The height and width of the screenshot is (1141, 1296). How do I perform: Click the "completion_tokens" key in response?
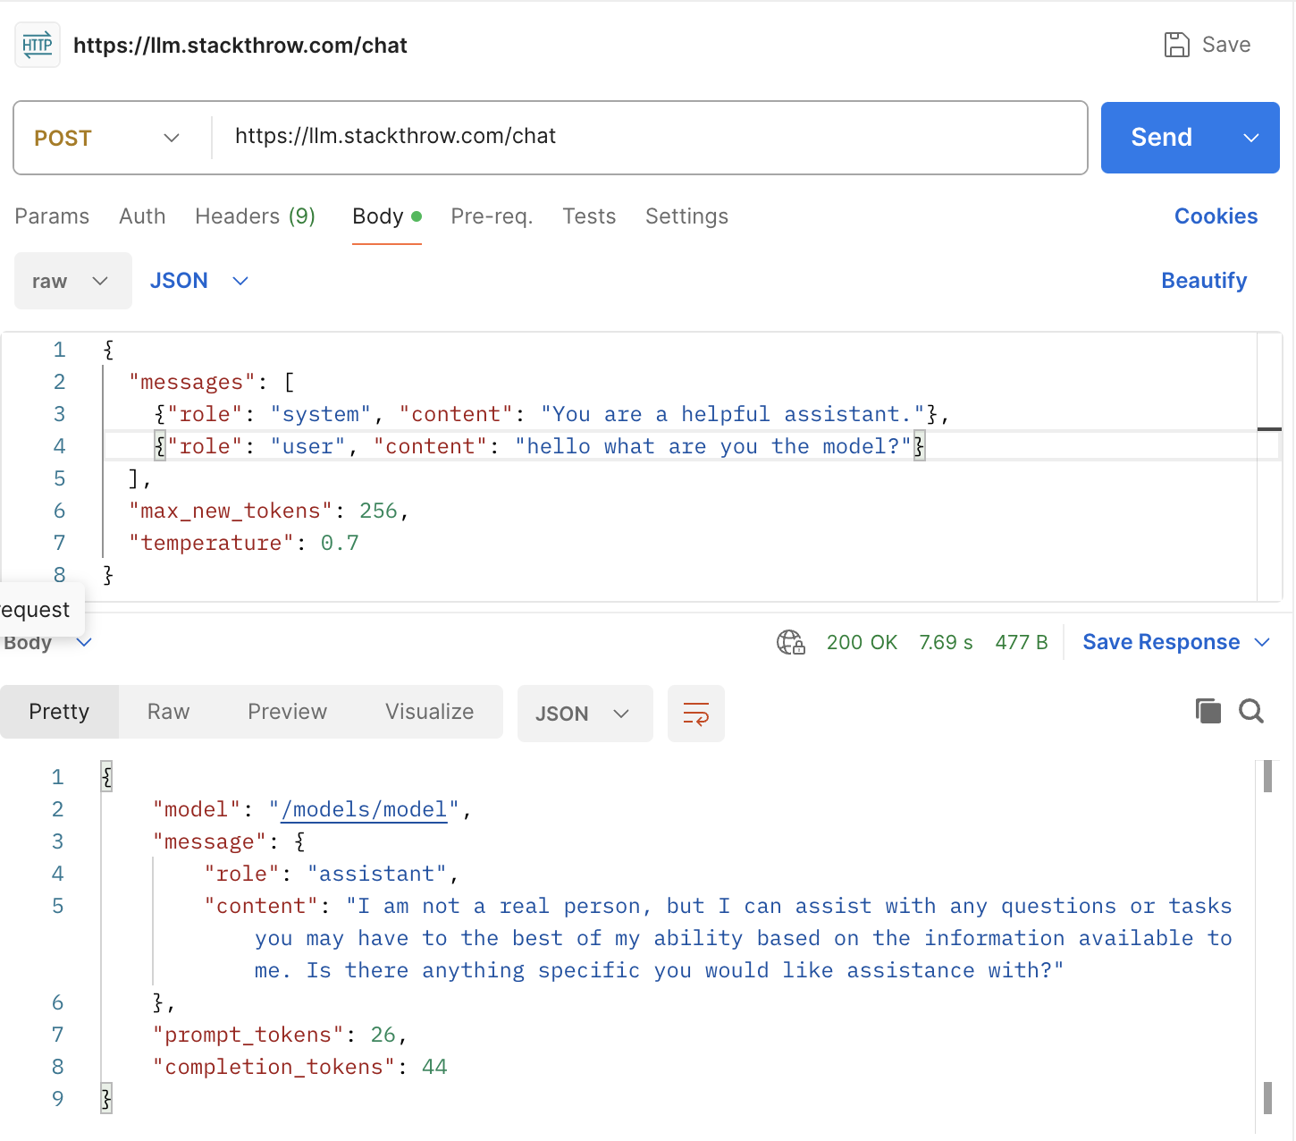pyautogui.click(x=274, y=1067)
